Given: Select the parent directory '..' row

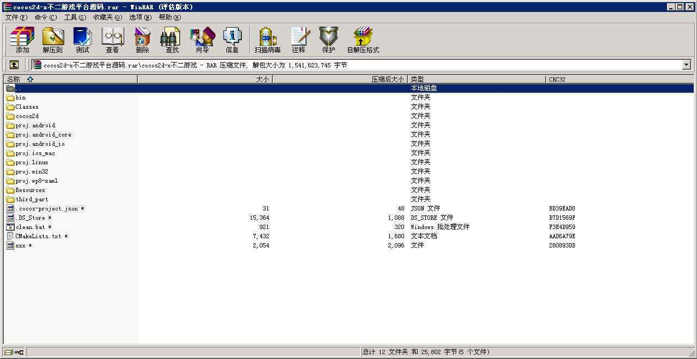Looking at the screenshot, I should pos(348,88).
